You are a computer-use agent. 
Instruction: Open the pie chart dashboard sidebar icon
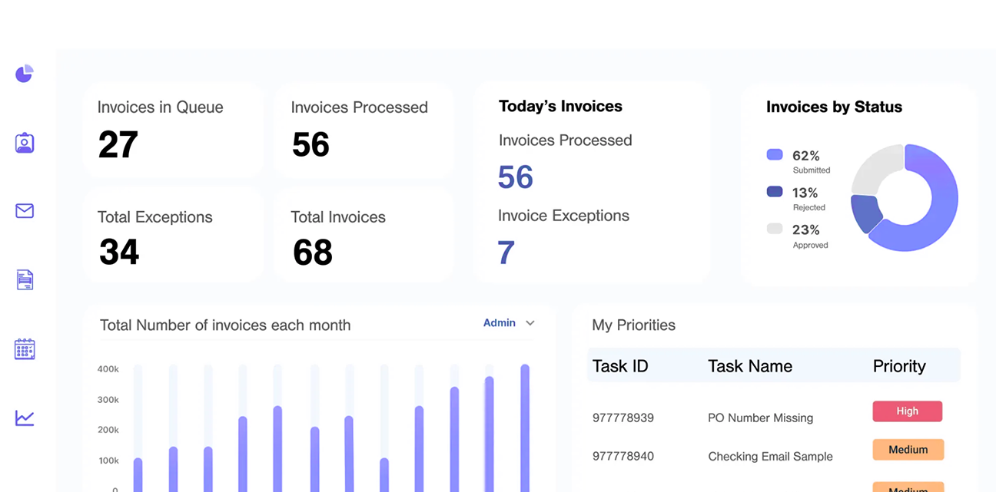click(x=25, y=74)
